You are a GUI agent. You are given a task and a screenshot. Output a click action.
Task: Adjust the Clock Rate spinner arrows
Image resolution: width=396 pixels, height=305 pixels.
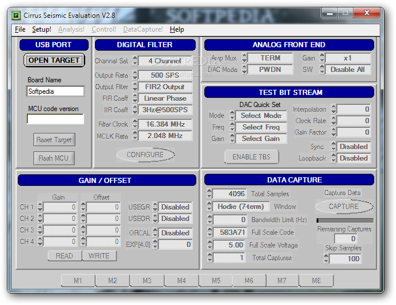tap(333, 121)
